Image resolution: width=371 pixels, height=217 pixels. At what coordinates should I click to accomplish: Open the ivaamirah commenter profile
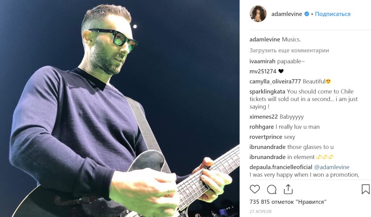coord(262,61)
